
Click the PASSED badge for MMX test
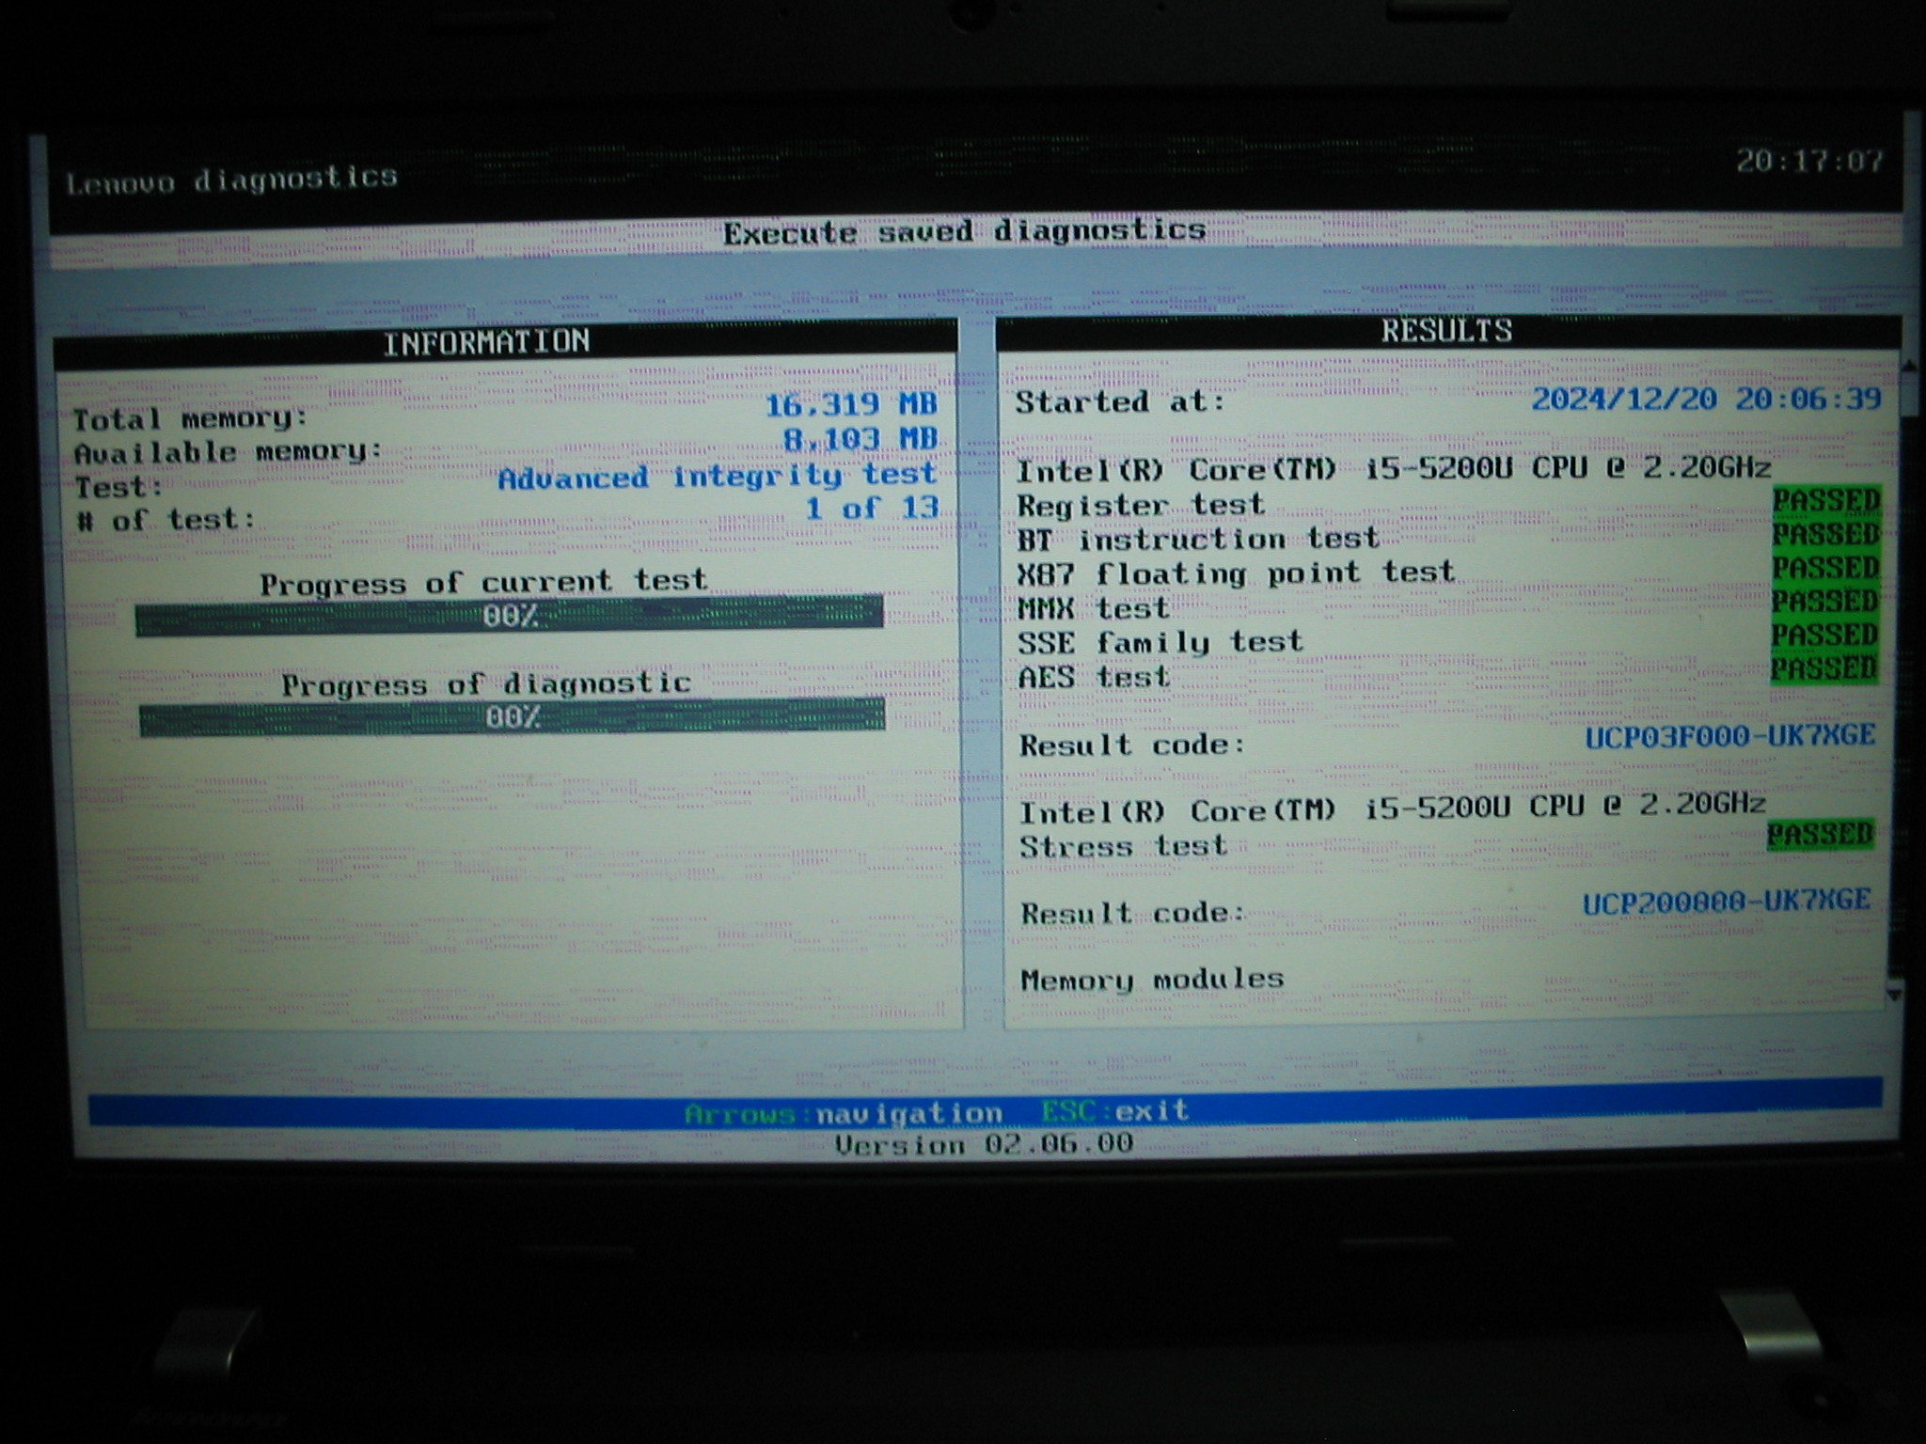tap(1825, 602)
